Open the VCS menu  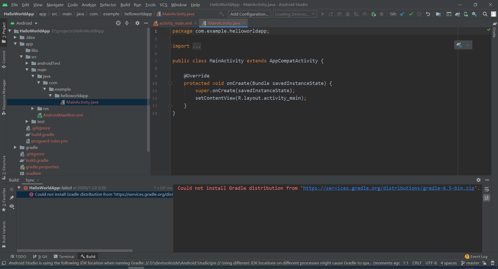click(x=163, y=5)
